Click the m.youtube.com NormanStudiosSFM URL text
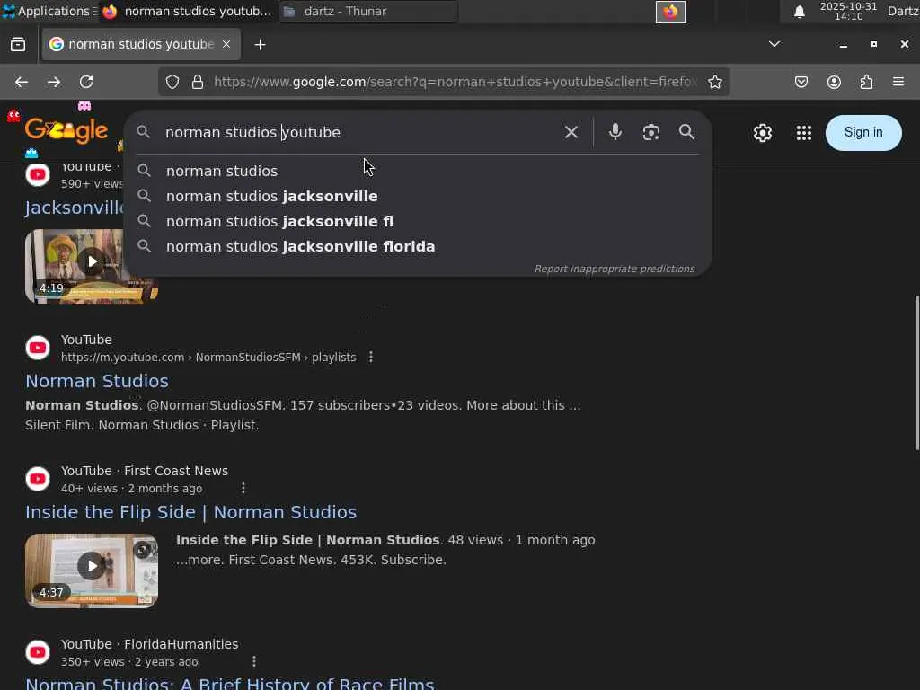Image resolution: width=920 pixels, height=690 pixels. click(x=208, y=358)
